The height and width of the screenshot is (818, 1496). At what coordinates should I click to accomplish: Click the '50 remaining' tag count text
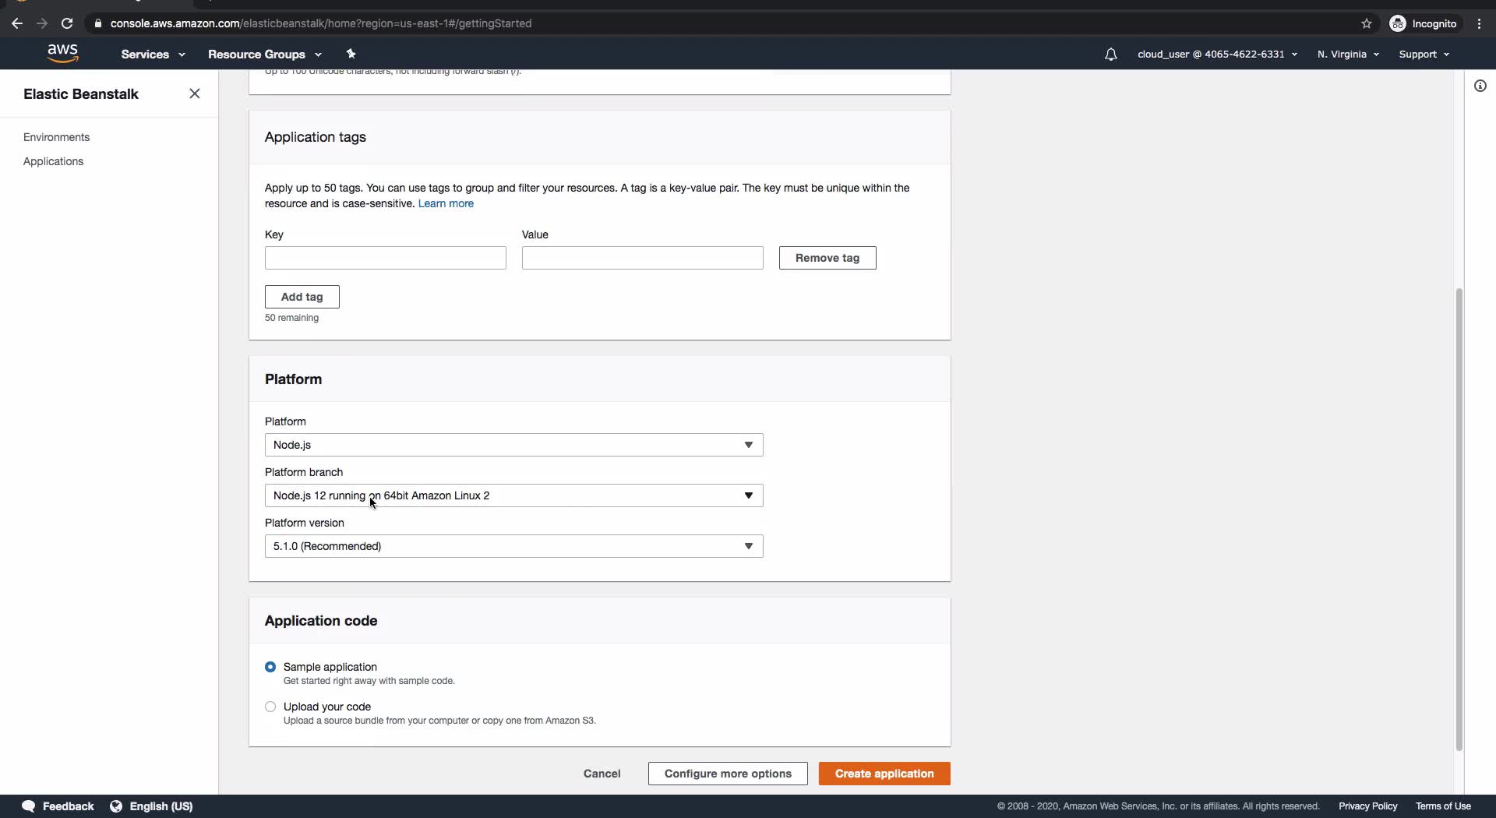pos(291,318)
